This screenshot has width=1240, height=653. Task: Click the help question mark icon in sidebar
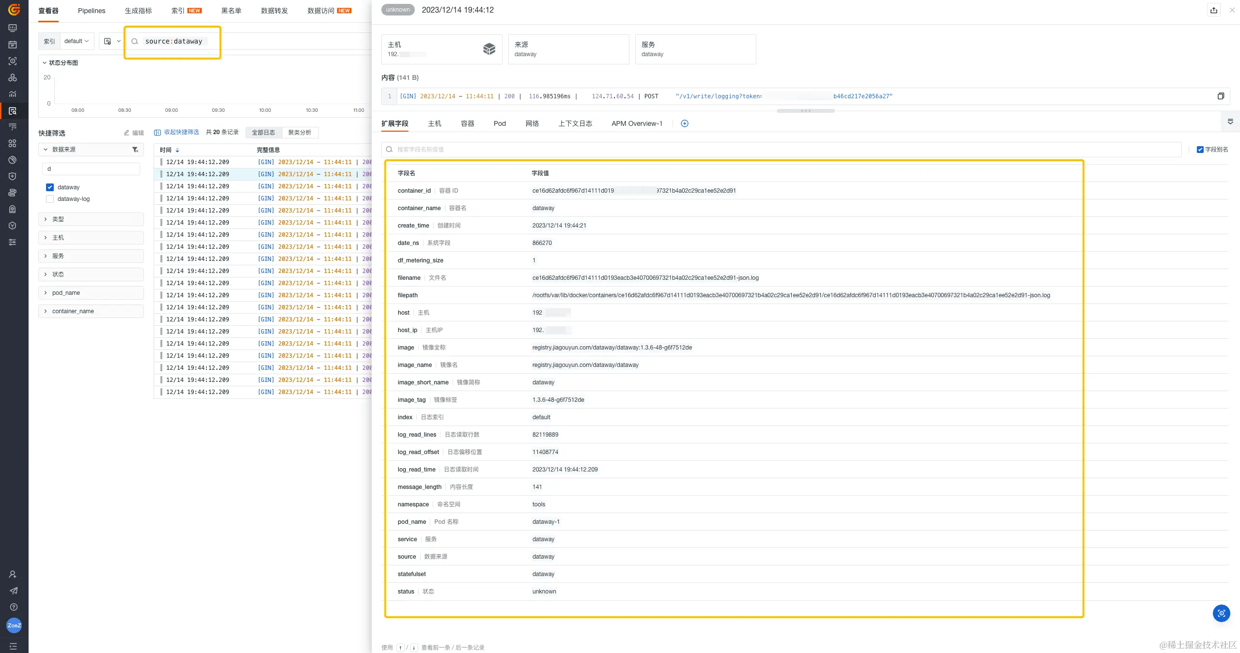tap(13, 607)
